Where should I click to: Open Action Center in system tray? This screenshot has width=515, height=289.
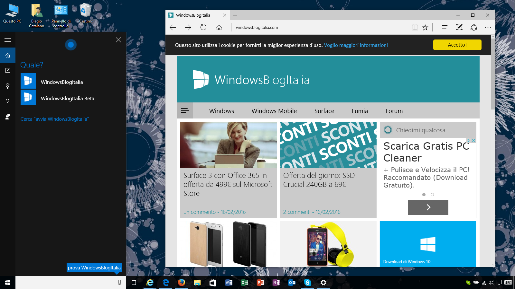click(x=499, y=283)
